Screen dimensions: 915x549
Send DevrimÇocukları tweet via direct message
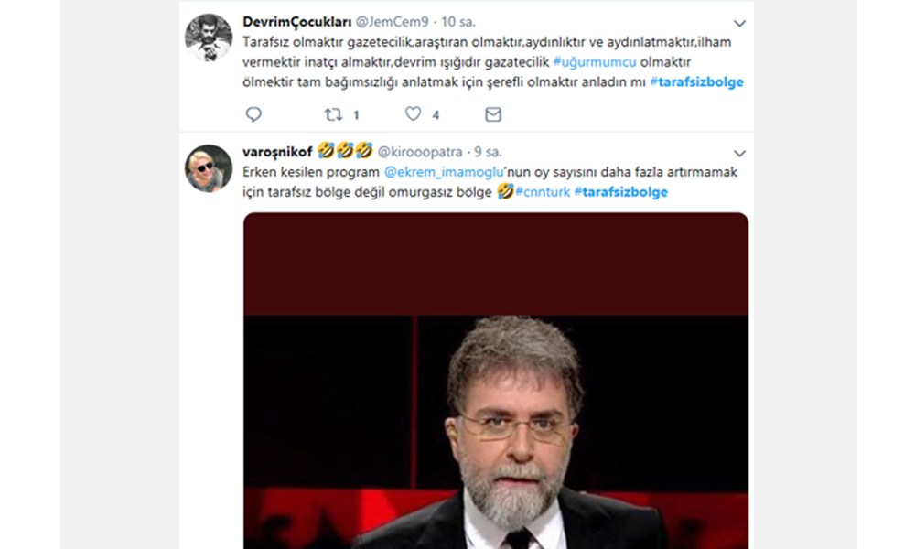[493, 114]
